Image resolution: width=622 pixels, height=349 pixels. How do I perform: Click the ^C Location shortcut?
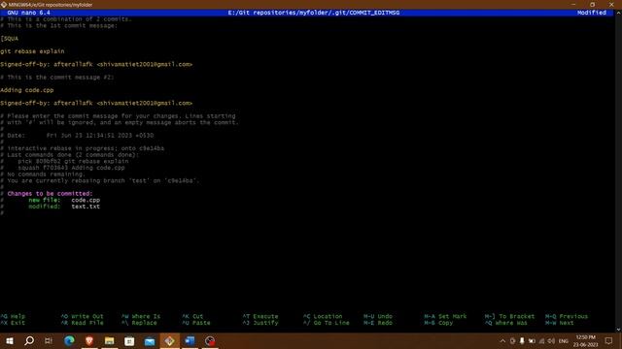coord(323,316)
